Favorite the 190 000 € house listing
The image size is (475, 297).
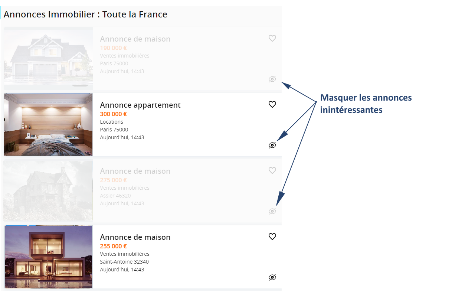[x=272, y=38]
